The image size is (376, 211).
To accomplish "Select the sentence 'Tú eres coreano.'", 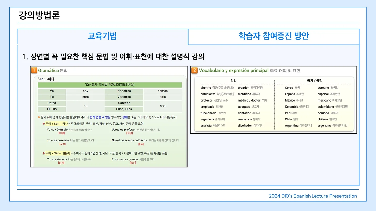I will [58, 140].
